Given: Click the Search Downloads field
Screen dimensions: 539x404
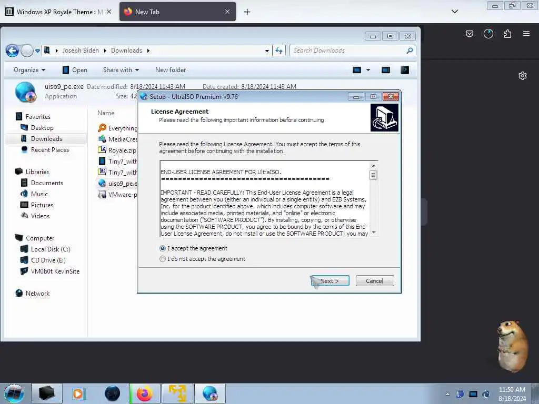Looking at the screenshot, I should coord(352,50).
